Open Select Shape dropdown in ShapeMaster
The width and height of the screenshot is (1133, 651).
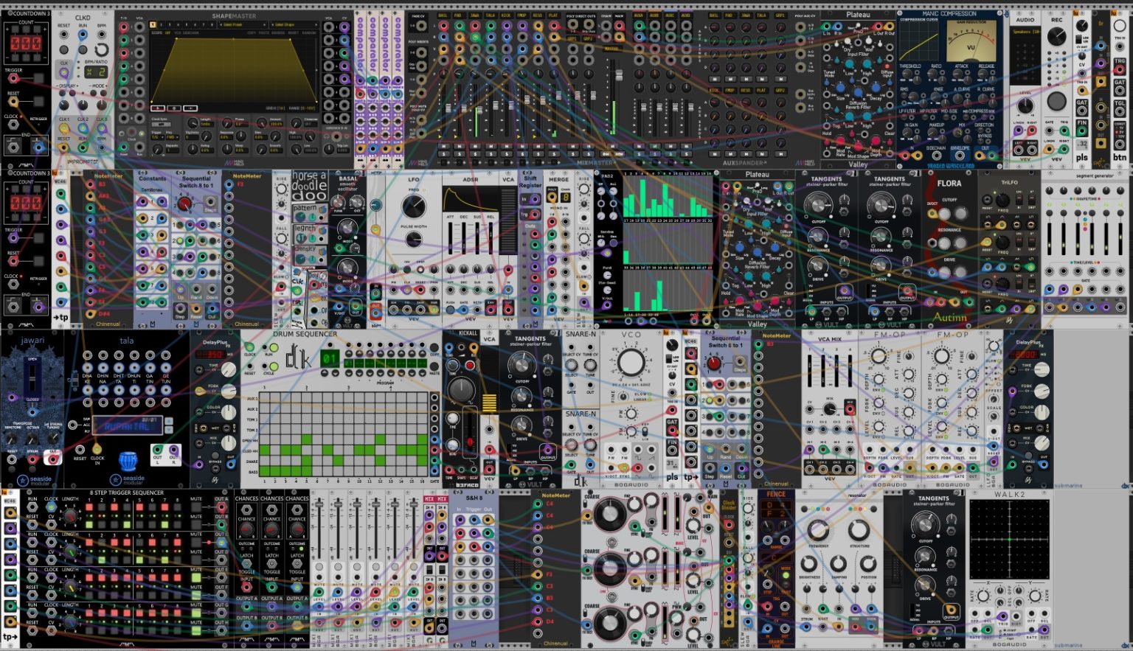294,24
